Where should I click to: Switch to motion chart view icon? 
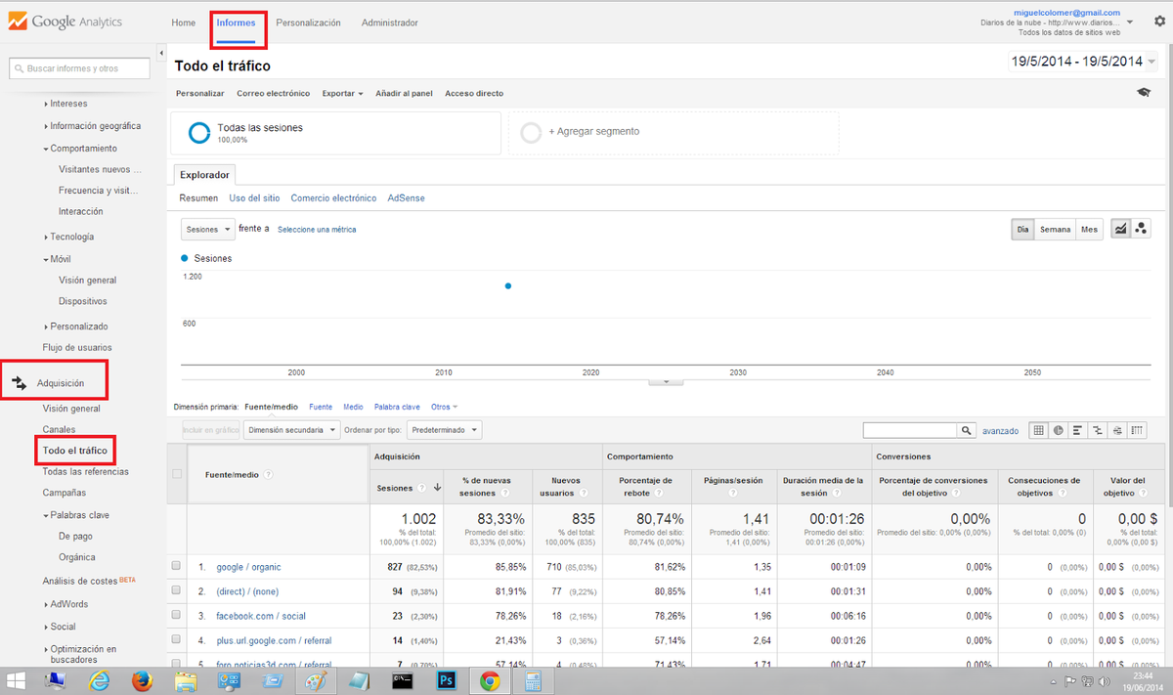[1141, 229]
